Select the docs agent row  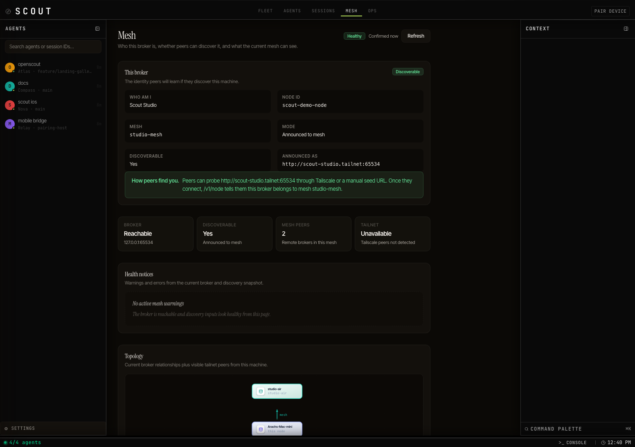click(x=53, y=86)
